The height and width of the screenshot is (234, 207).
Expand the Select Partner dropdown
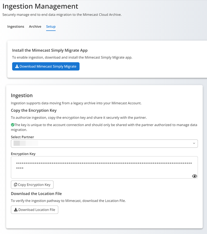click(104, 143)
